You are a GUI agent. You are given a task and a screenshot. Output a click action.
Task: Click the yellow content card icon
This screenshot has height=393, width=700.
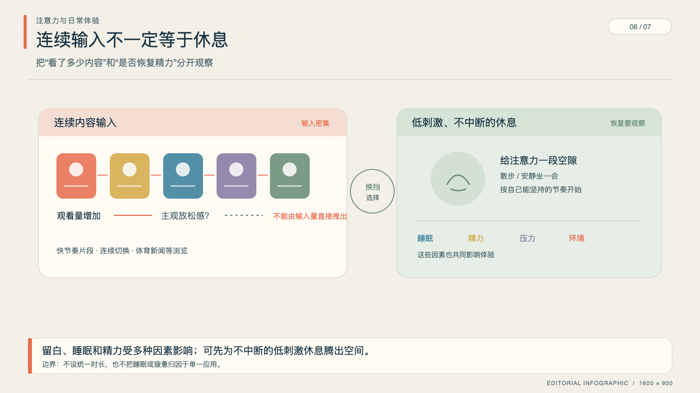tap(129, 176)
